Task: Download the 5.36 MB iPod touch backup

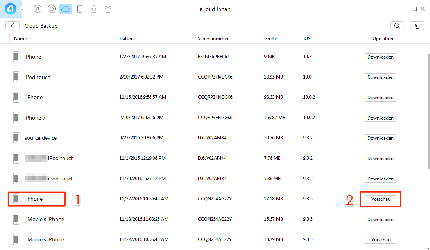Action: coord(380,179)
